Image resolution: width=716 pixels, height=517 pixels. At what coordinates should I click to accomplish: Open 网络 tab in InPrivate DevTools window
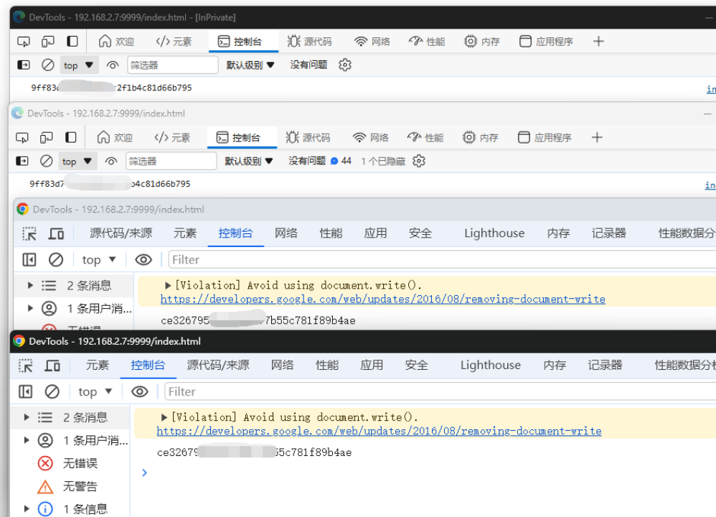[372, 42]
